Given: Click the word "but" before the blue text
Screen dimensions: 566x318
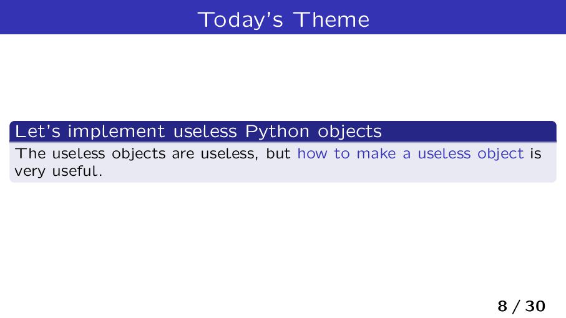Looking at the screenshot, I should coord(278,154).
